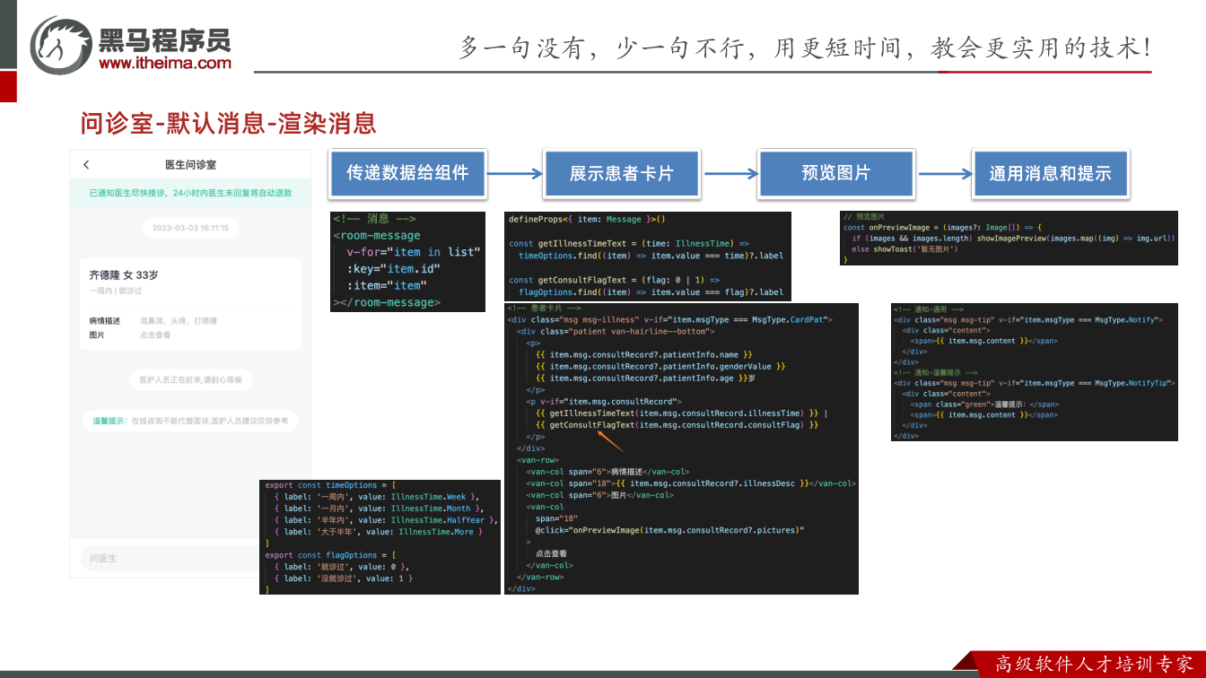1206x678 pixels.
Task: Click the const onPreviewImage code line
Action: click(940, 228)
